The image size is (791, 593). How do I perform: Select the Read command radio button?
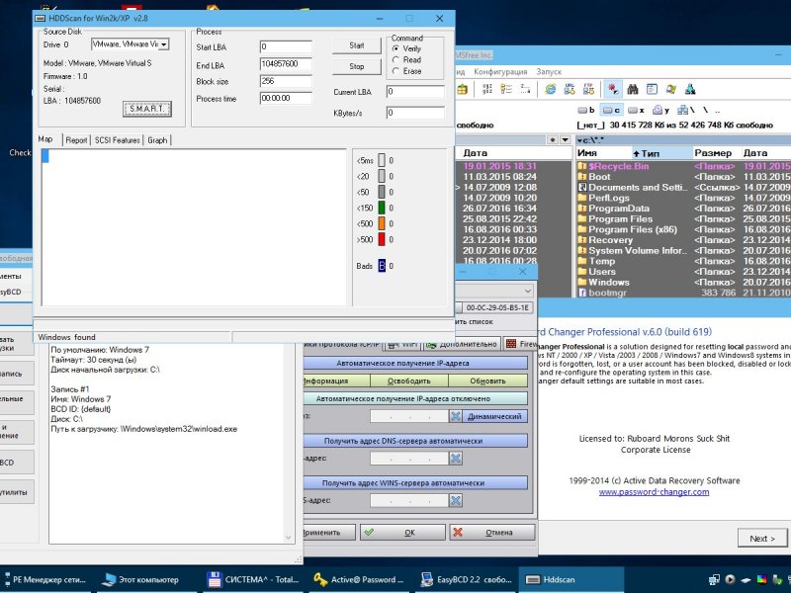(x=396, y=59)
